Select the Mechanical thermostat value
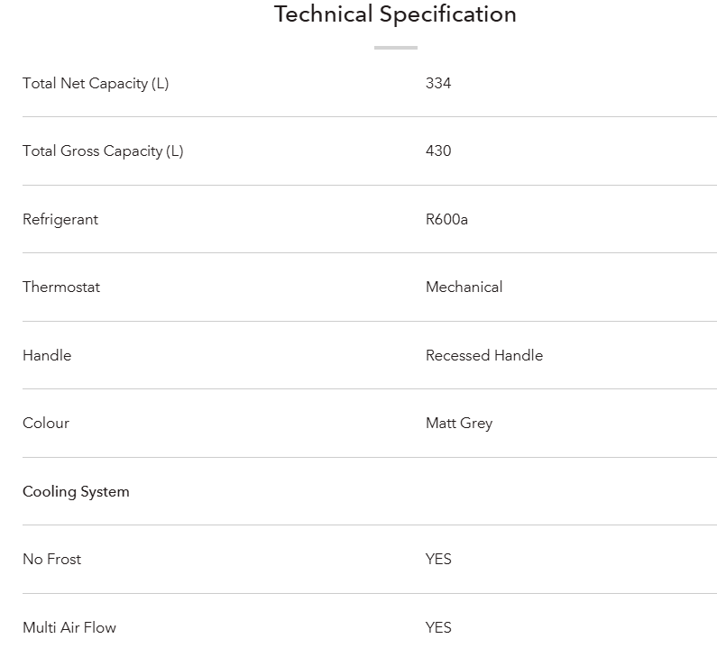 [464, 287]
